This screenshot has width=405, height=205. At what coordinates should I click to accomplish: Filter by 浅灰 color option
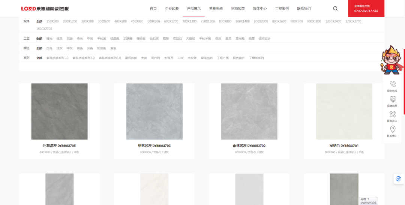pos(60,48)
